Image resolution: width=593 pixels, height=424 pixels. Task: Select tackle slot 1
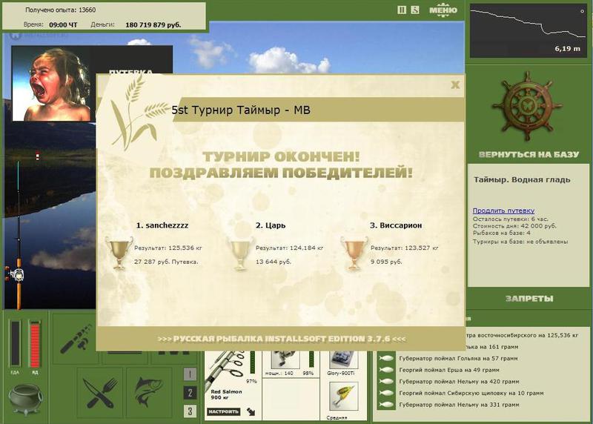click(190, 374)
